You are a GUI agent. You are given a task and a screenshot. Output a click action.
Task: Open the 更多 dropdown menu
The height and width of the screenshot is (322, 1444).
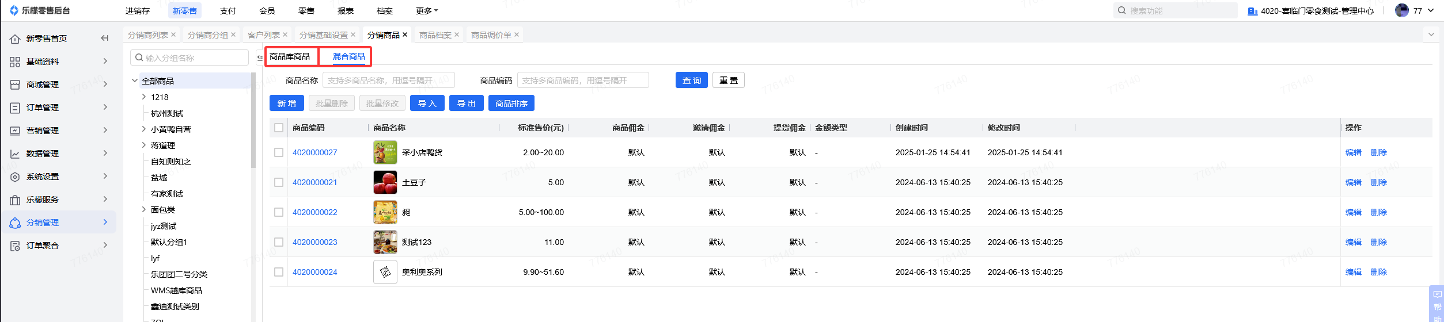(x=427, y=11)
